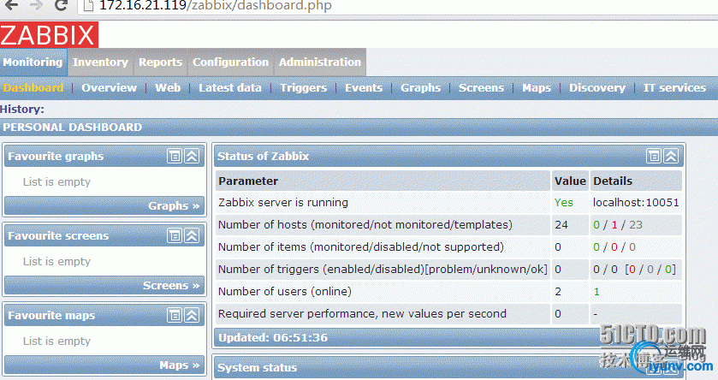Open the Inventory main tab

tap(100, 62)
